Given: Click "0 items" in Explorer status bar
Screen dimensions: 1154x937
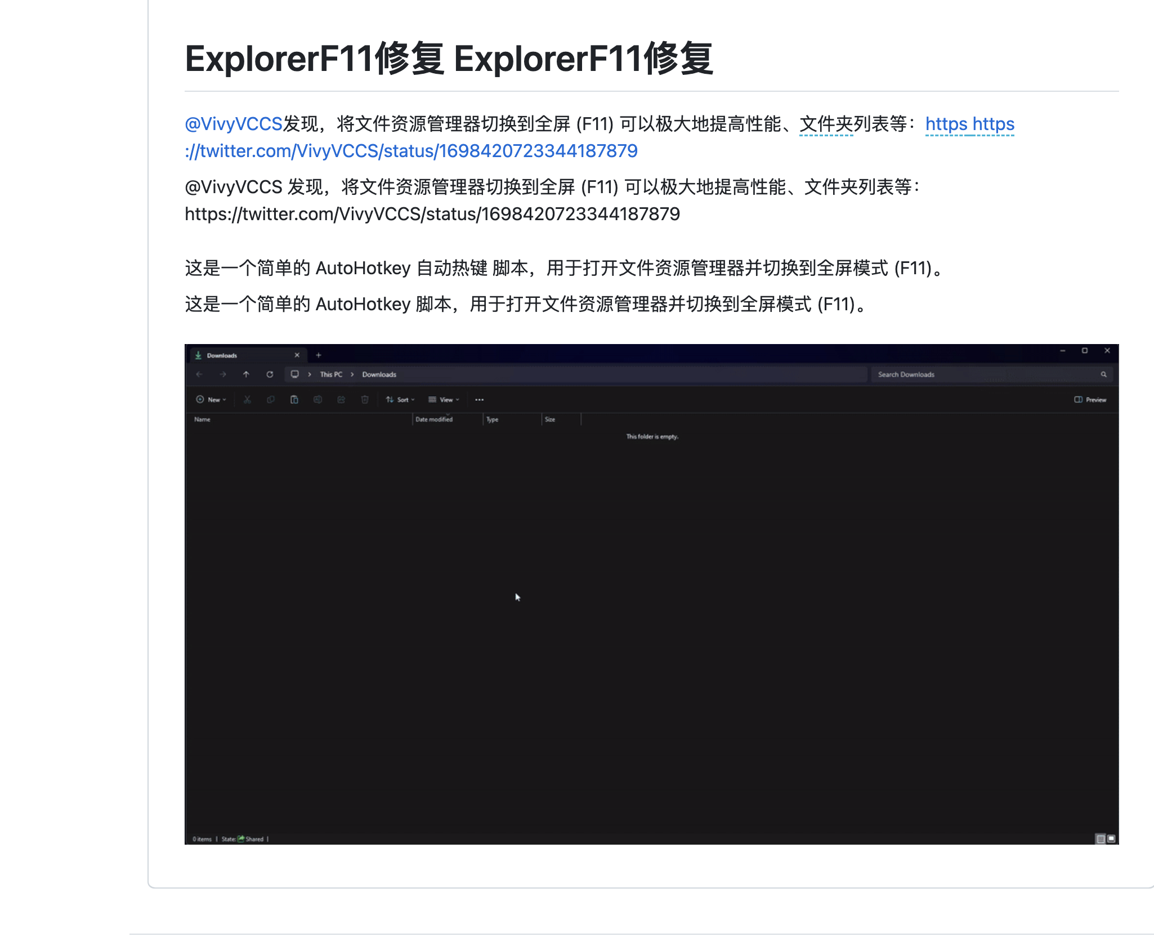Looking at the screenshot, I should coord(202,839).
